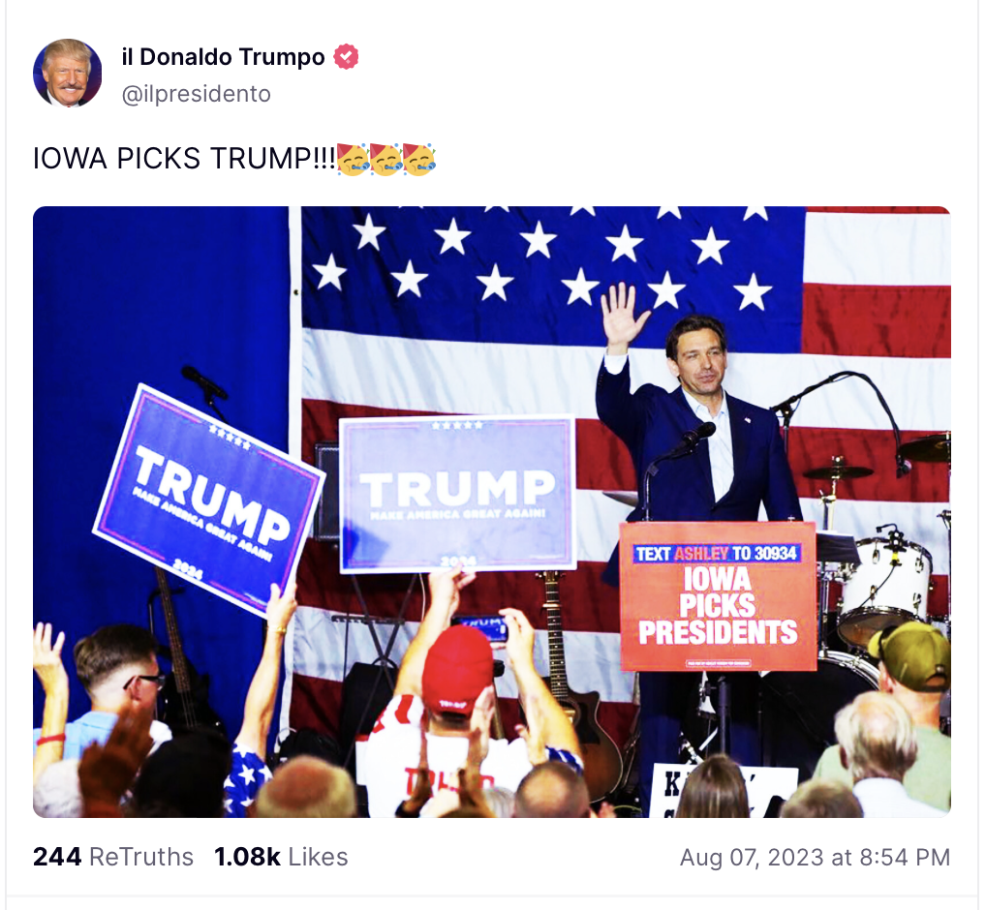The image size is (986, 910).
Task: Click the tilted TRUMP sign in photo
Action: (x=209, y=500)
